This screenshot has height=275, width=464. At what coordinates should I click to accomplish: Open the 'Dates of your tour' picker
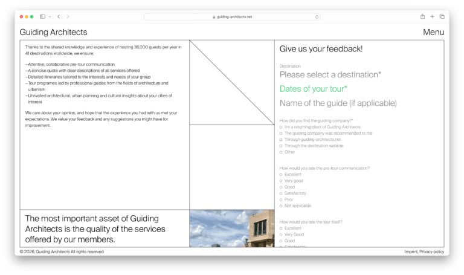tap(313, 89)
